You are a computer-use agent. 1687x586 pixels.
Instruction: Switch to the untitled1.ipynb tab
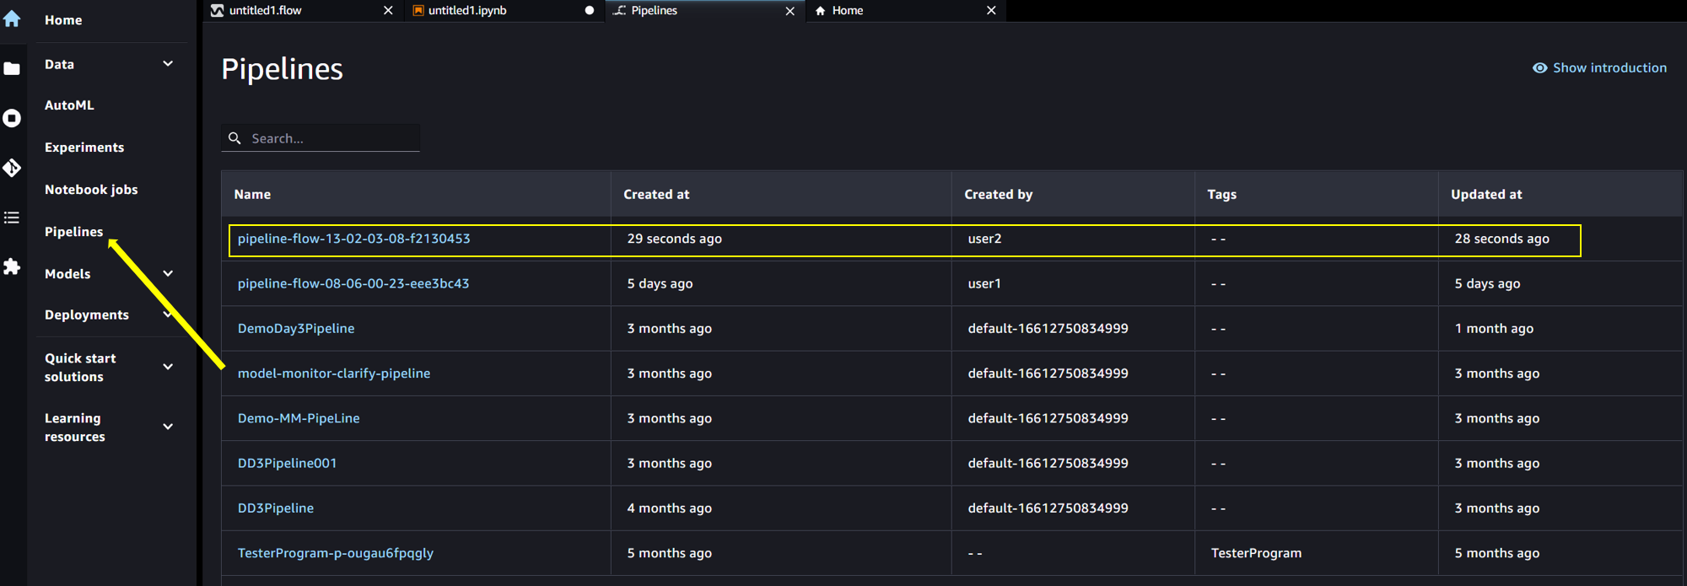[x=504, y=10]
